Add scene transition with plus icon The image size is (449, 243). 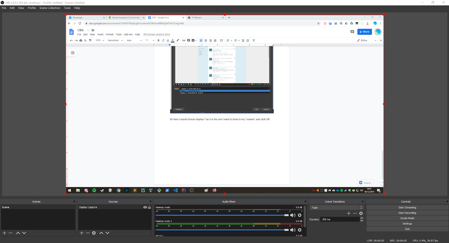(x=348, y=213)
